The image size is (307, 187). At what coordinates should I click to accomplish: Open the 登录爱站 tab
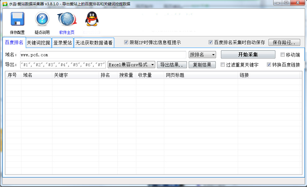point(63,43)
